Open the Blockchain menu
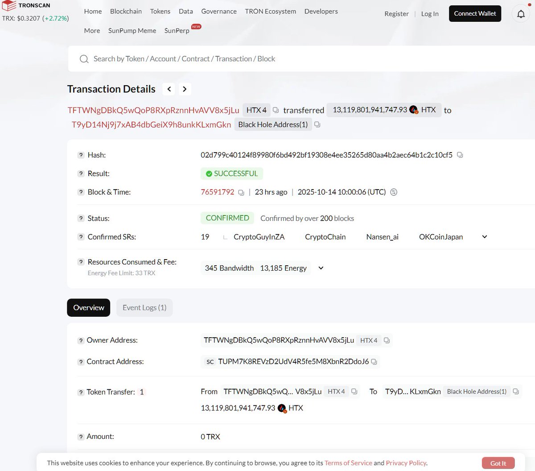The width and height of the screenshot is (535, 471). pos(126,11)
